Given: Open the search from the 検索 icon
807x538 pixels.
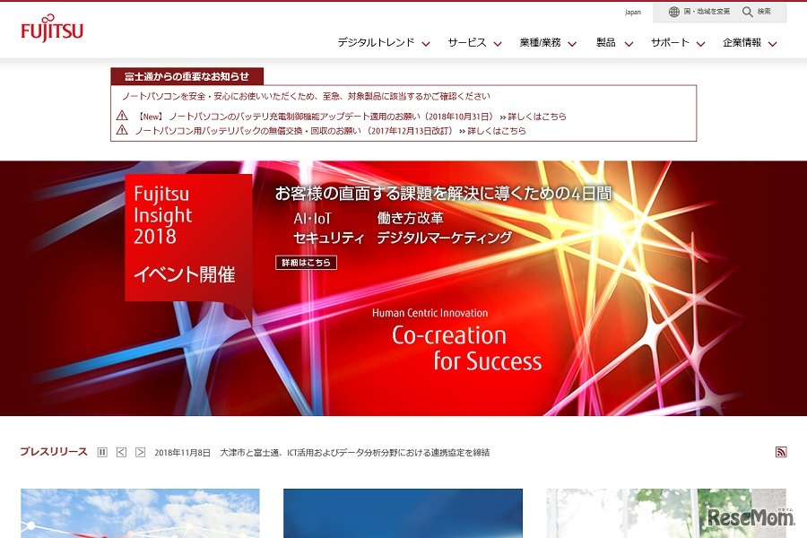Looking at the screenshot, I should pos(759,12).
